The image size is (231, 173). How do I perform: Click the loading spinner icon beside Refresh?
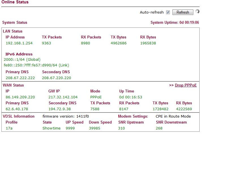[x=197, y=11]
